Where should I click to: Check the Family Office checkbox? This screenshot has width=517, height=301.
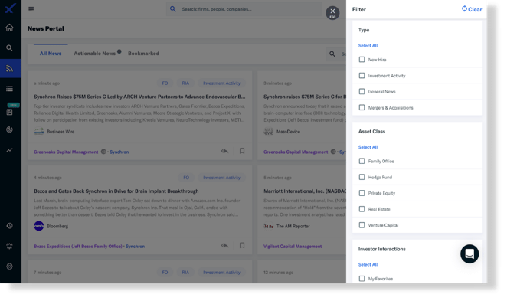click(x=362, y=161)
